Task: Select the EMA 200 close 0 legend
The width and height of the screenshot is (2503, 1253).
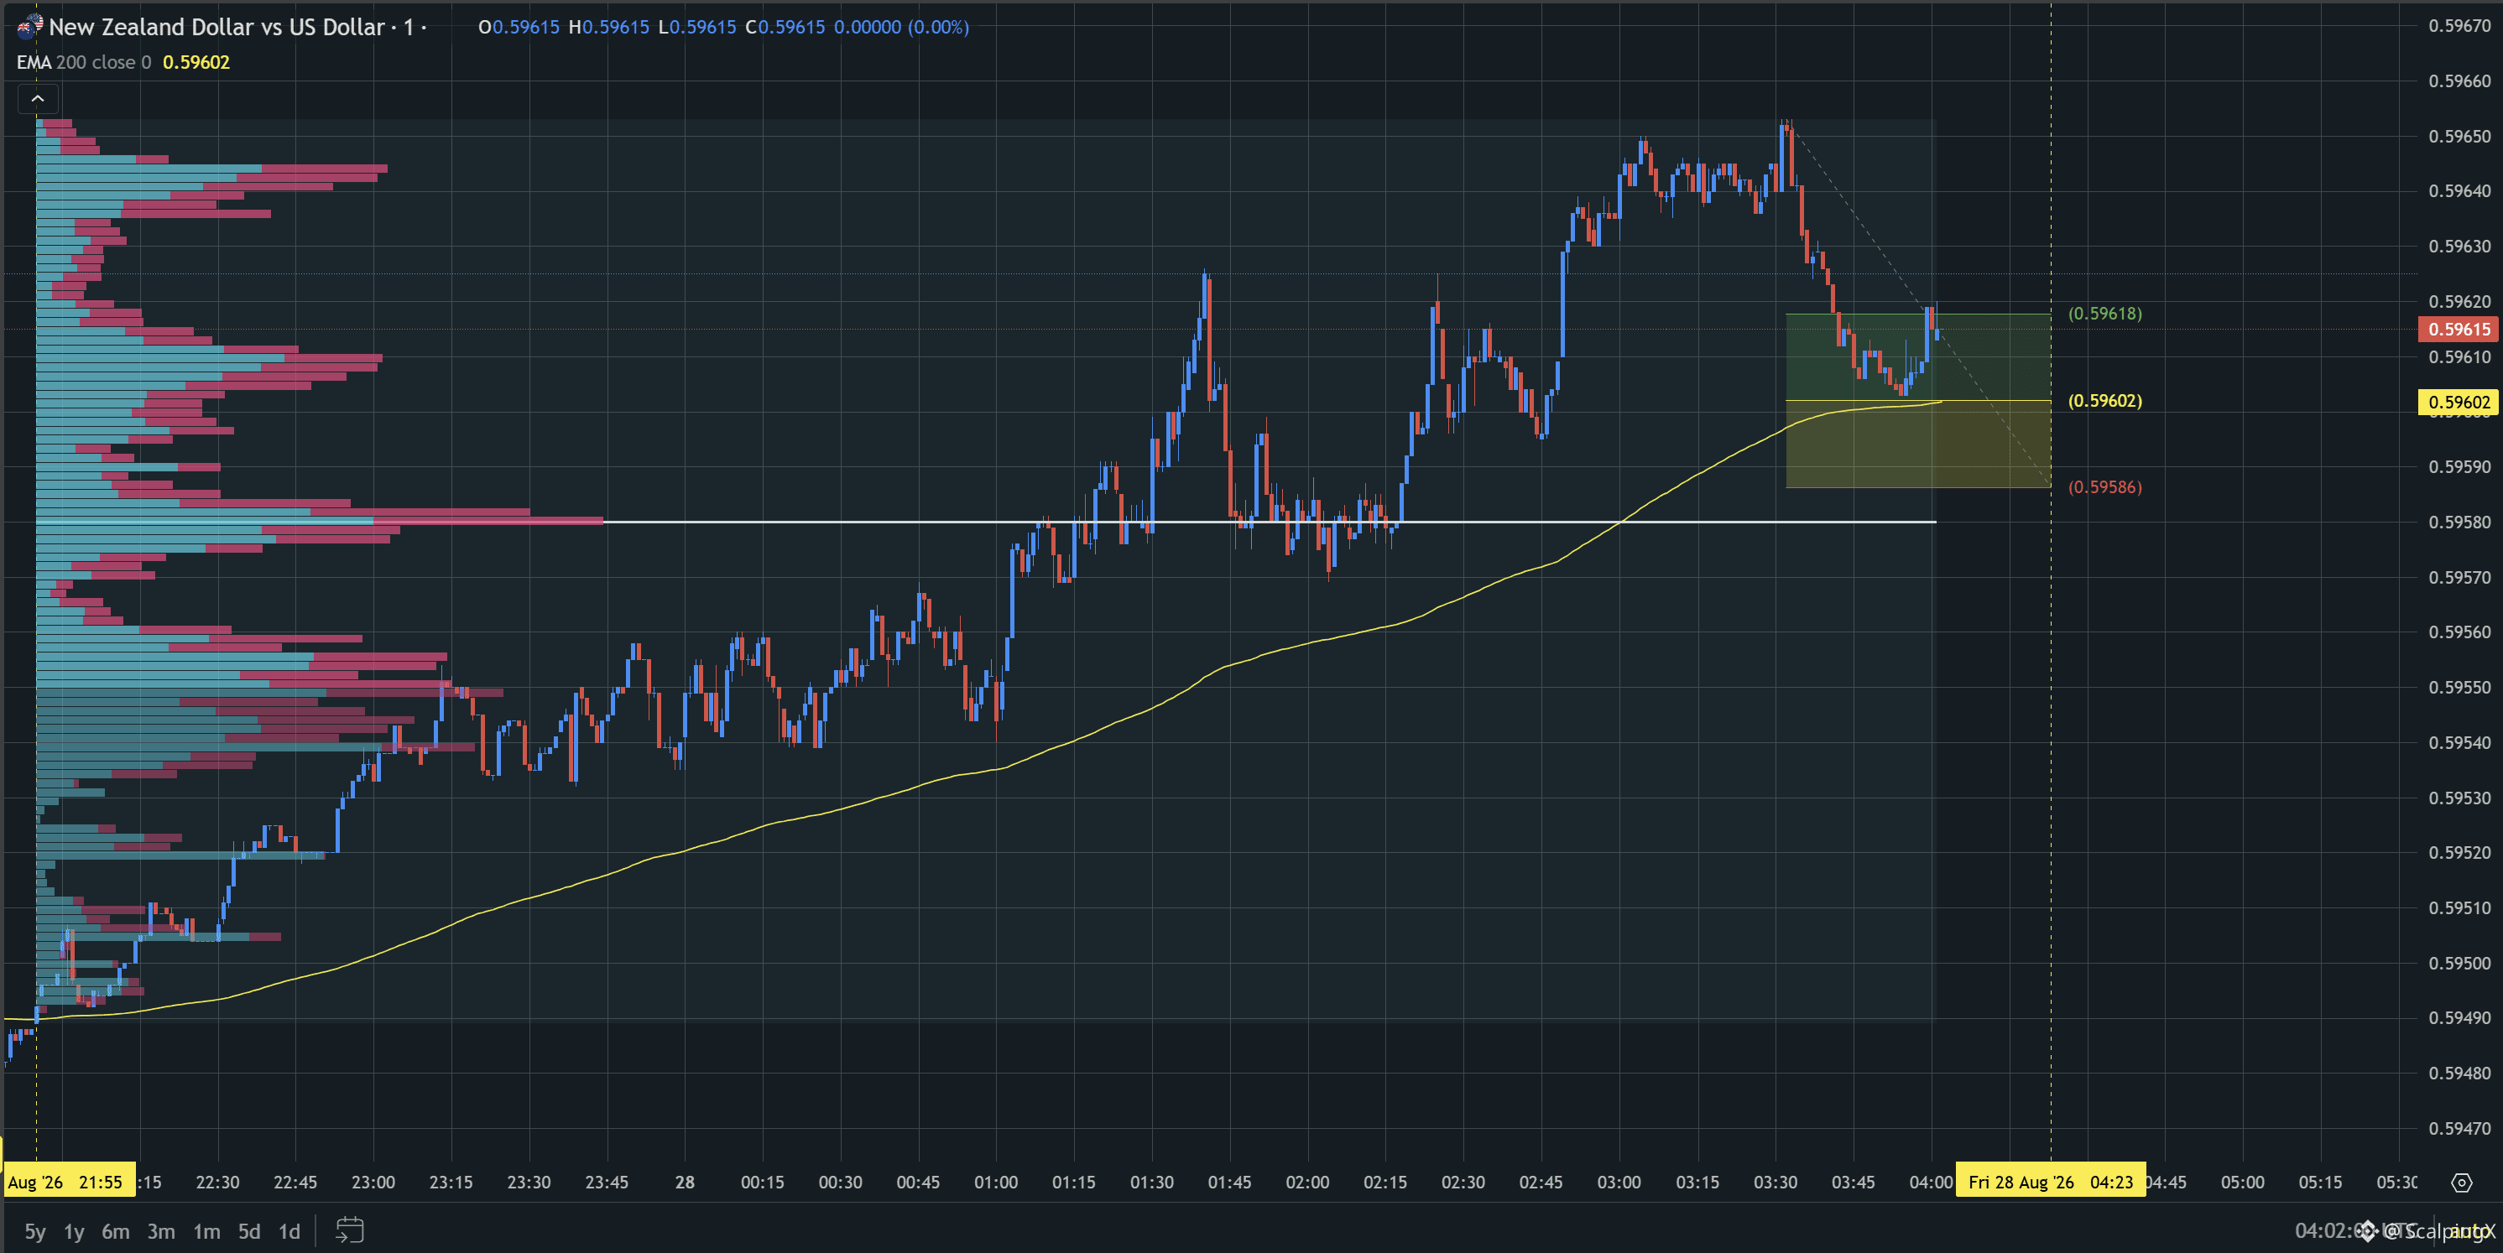Action: (x=84, y=62)
